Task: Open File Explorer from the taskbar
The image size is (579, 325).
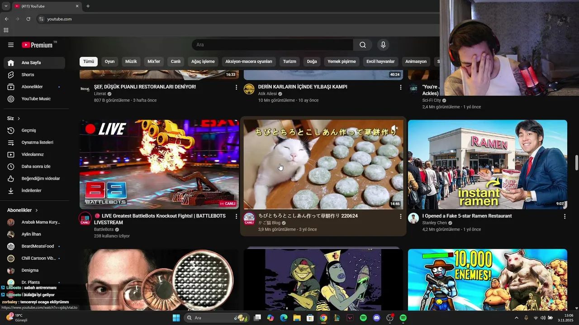Action: (297, 318)
